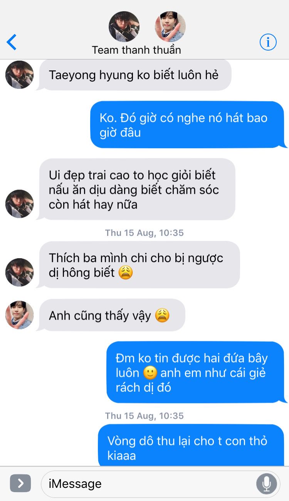Image resolution: width=289 pixels, height=501 pixels.
Task: Select blue 'Đm ko tin được' bubble
Action: pyautogui.click(x=197, y=372)
